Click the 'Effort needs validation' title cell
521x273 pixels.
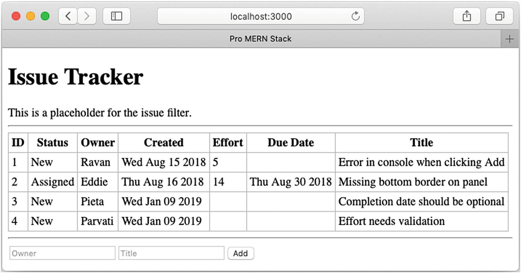(392, 221)
